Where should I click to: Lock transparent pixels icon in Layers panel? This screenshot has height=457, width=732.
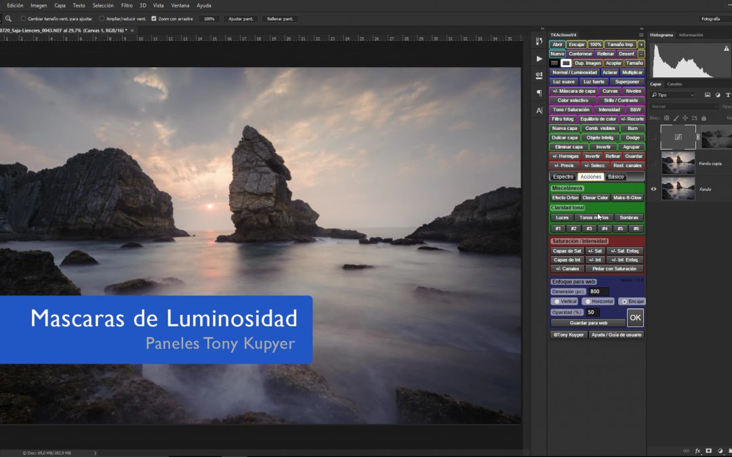[x=667, y=118]
